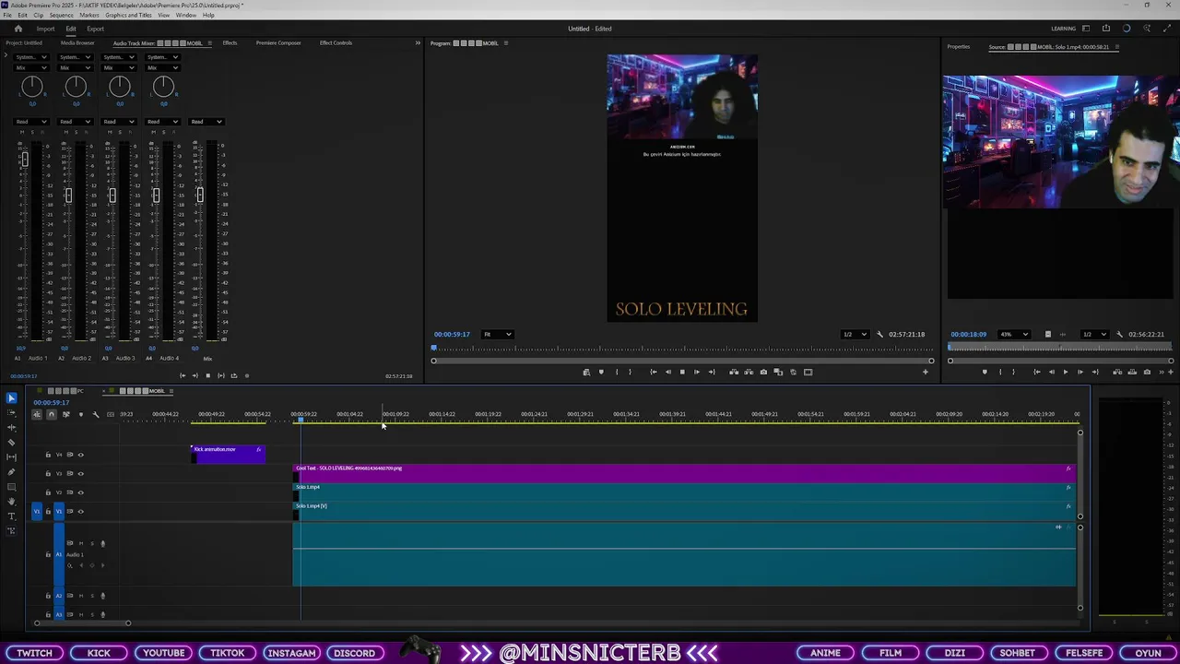The height and width of the screenshot is (664, 1180).
Task: Open Program monitor button editor plus
Action: click(926, 372)
